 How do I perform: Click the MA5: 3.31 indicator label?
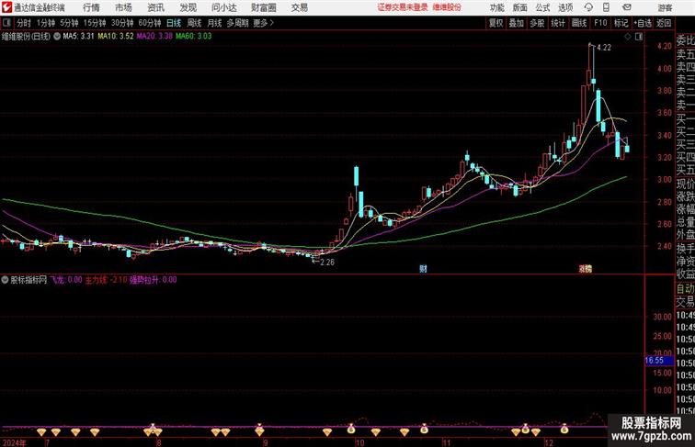(x=78, y=37)
